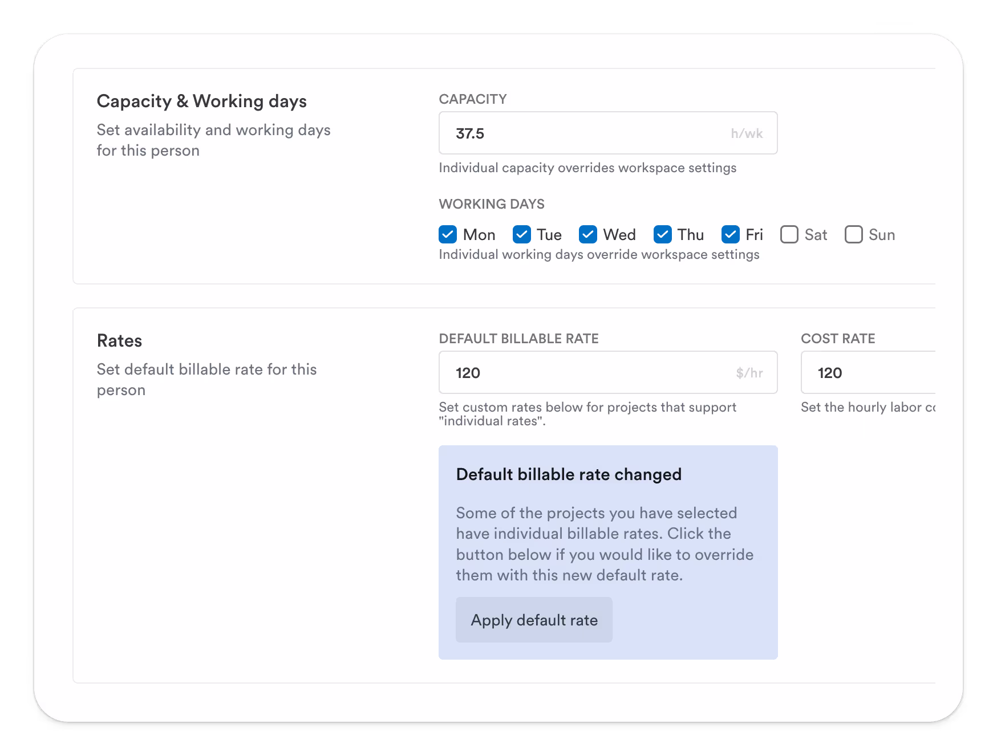Screen dimensions: 997x756
Task: Enable Saturday as a working day
Action: [x=789, y=234]
